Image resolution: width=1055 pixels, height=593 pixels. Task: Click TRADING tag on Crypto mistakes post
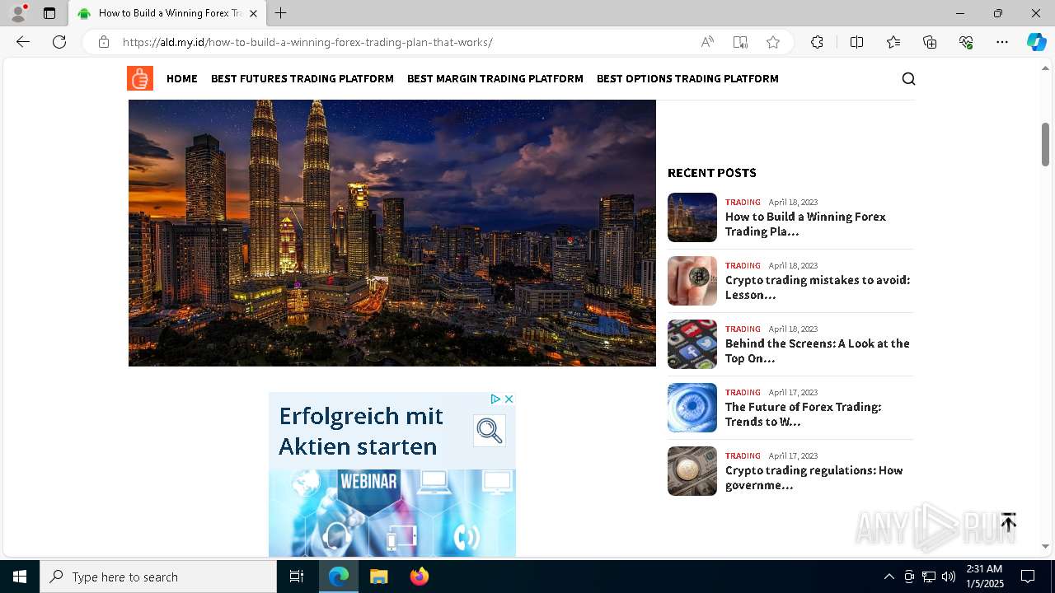click(x=743, y=265)
